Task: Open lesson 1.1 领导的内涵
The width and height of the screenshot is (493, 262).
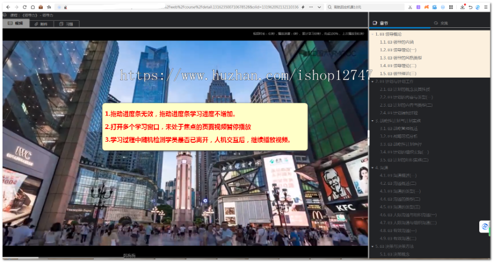Action: click(x=397, y=42)
